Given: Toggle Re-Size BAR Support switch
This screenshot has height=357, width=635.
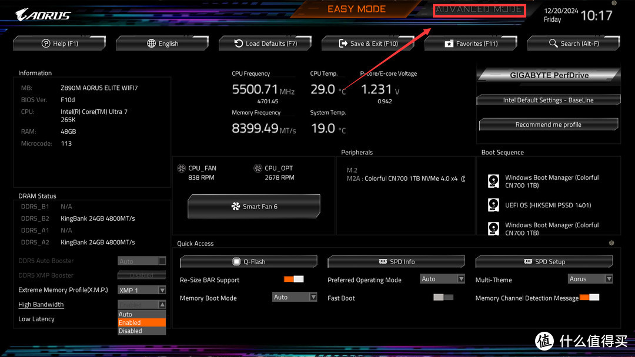Looking at the screenshot, I should pos(293,279).
